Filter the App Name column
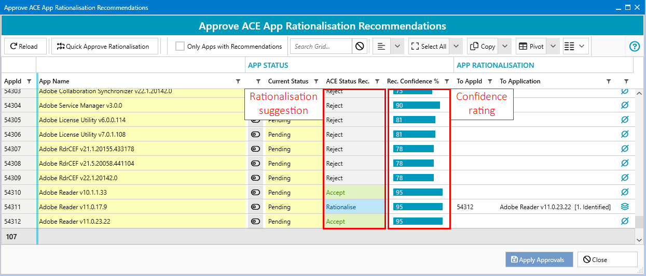The height and width of the screenshot is (276, 646). 238,81
